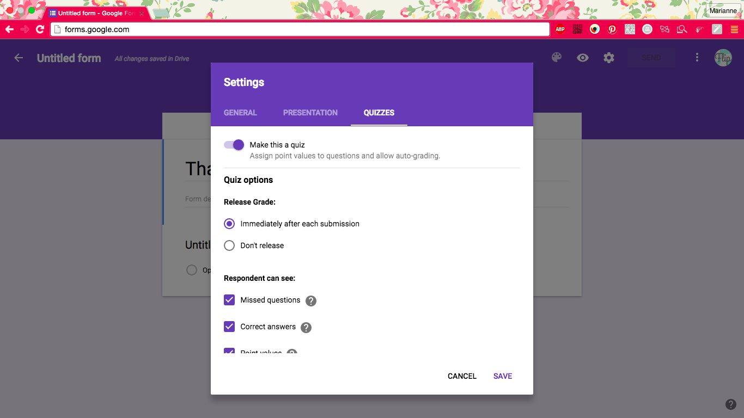Go back using the form's back arrow
This screenshot has width=744, height=418.
coord(19,58)
